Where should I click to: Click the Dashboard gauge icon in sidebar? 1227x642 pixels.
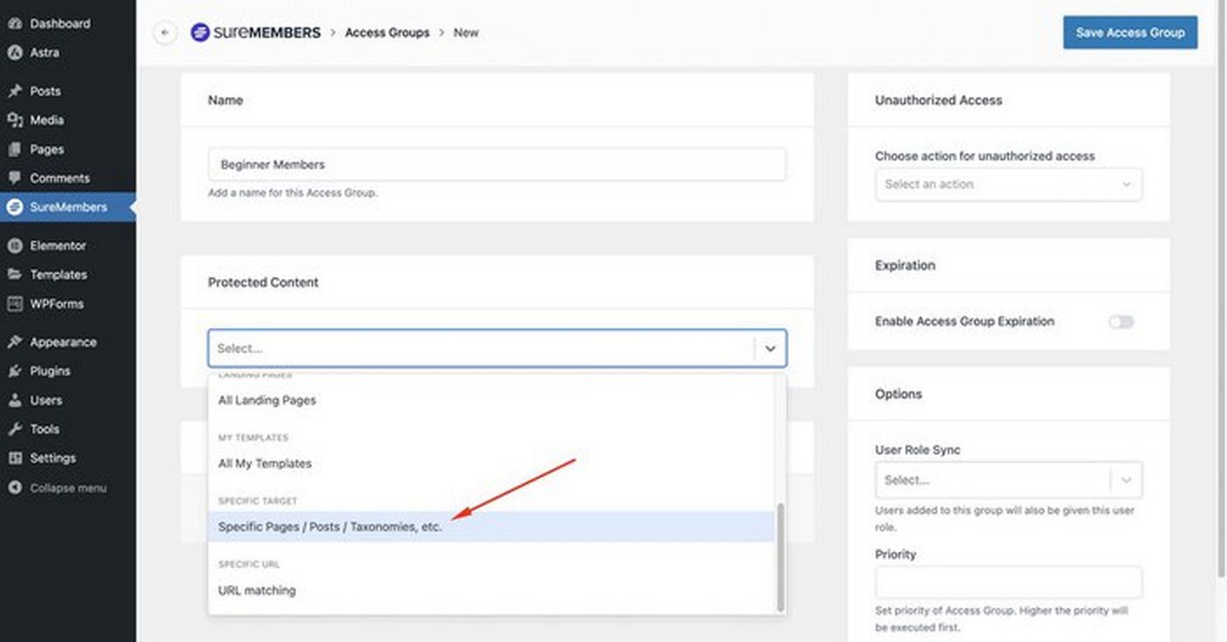15,24
